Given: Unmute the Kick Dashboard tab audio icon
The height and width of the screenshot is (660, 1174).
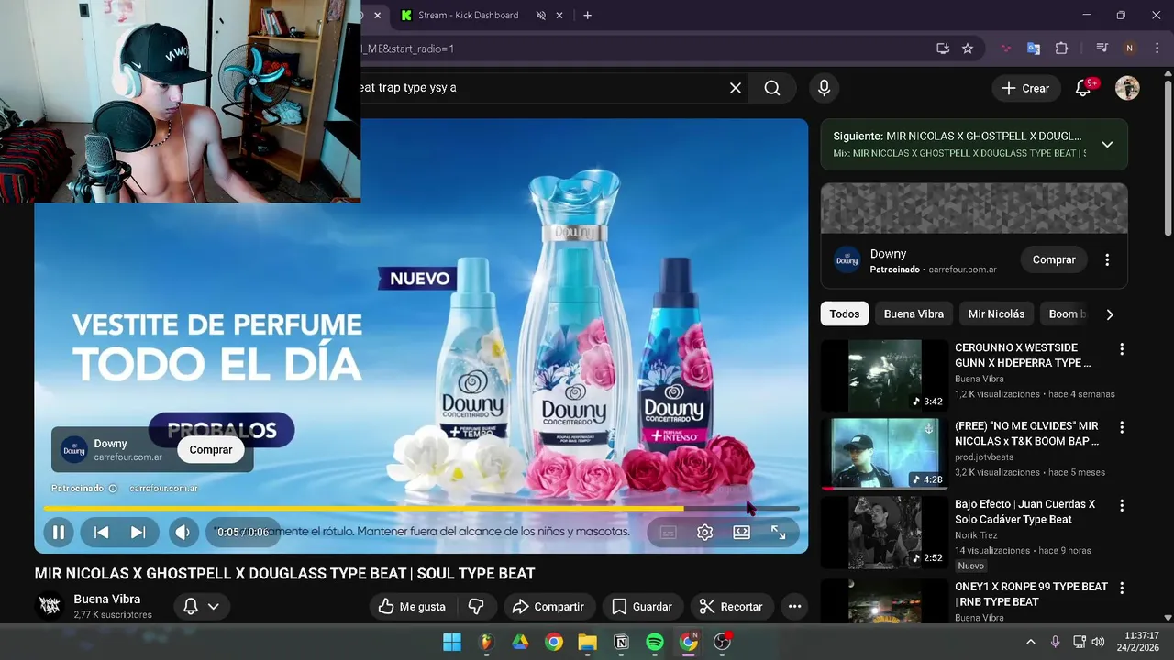Looking at the screenshot, I should point(541,16).
